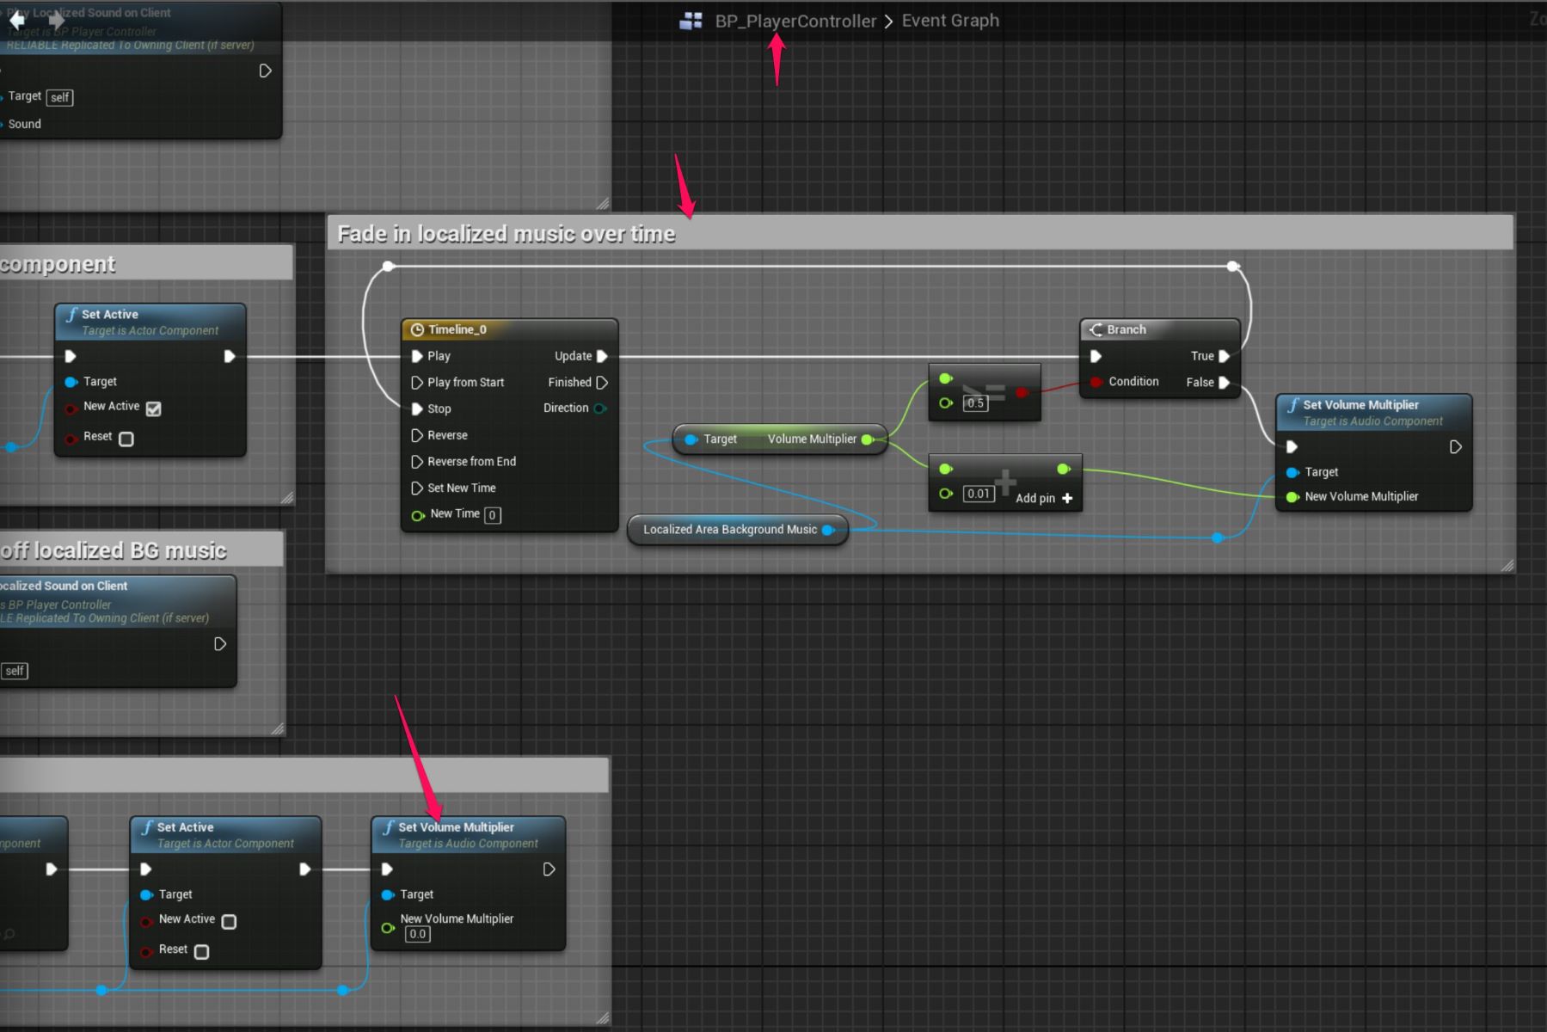Uncheck the New Active checkbox on upper Set Active node
The width and height of the screenshot is (1547, 1032).
153,408
